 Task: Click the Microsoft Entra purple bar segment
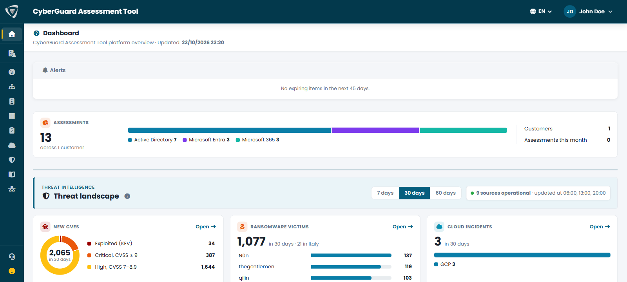click(375, 130)
